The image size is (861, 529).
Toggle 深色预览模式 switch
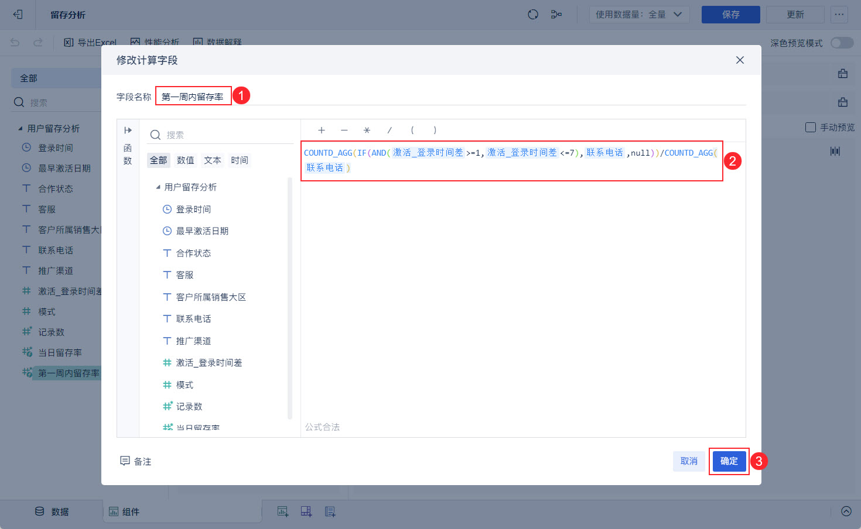[x=842, y=43]
